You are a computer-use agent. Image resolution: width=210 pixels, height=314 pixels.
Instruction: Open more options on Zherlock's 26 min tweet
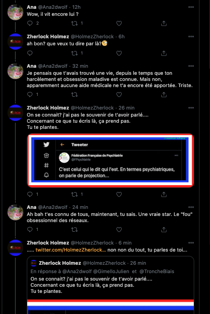[x=191, y=108]
